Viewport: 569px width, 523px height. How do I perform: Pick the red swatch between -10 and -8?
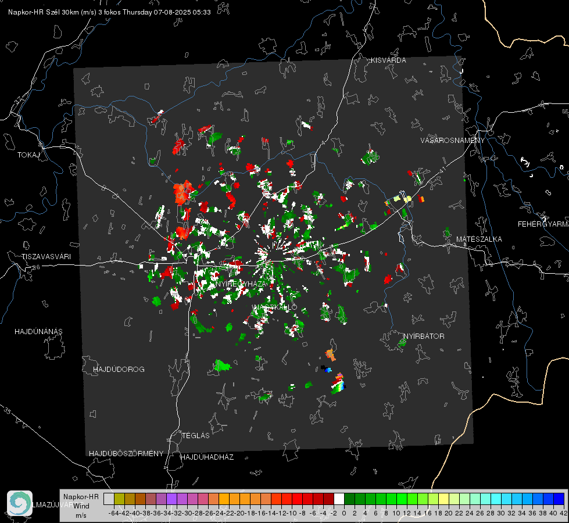[x=297, y=499]
